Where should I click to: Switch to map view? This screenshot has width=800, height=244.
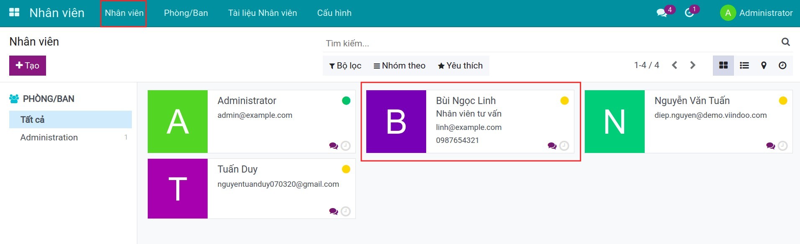click(x=764, y=65)
